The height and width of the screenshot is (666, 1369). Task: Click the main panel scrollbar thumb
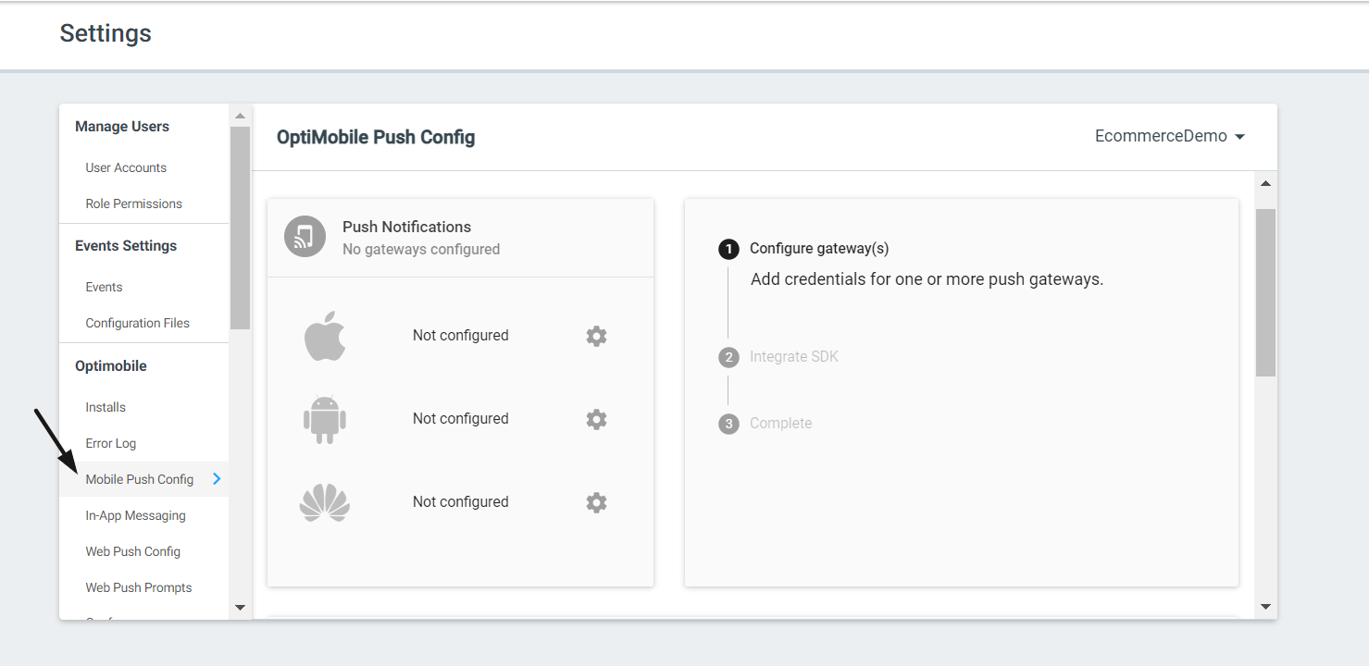tap(1265, 292)
